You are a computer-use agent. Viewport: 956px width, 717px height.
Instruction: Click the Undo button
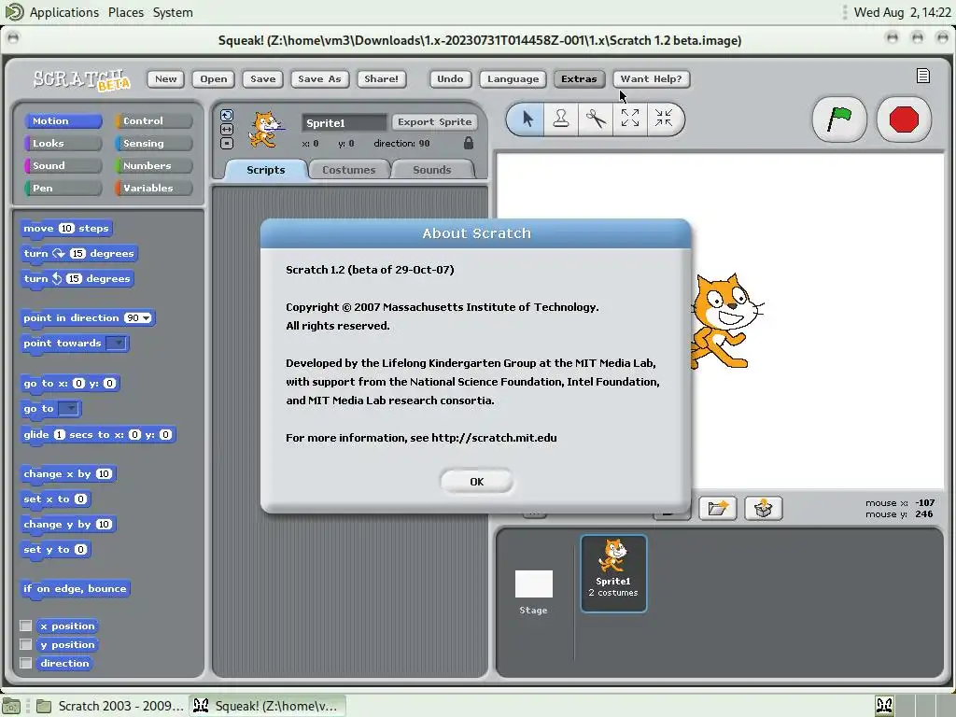(450, 78)
